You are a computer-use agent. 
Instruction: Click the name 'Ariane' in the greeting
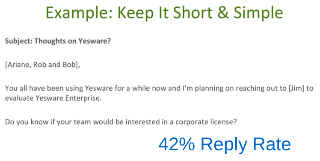(18, 65)
